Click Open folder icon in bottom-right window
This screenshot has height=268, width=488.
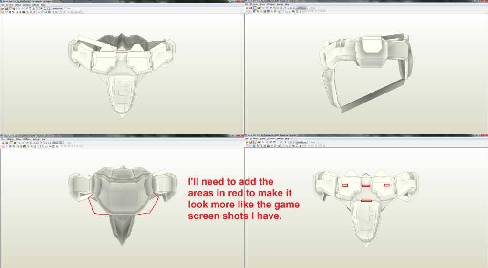(x=247, y=142)
